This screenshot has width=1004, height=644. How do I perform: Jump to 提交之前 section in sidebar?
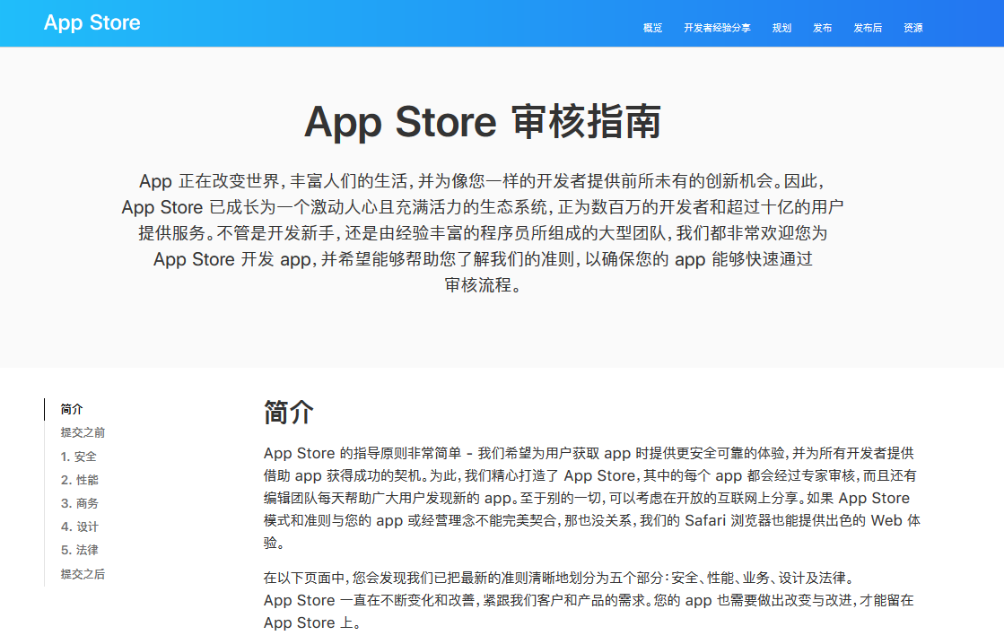click(x=83, y=432)
